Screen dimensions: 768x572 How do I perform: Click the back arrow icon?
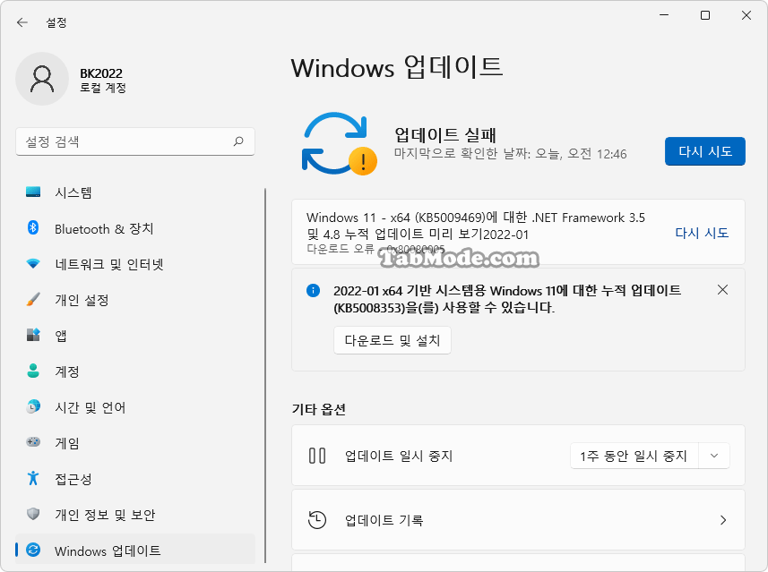tap(22, 22)
